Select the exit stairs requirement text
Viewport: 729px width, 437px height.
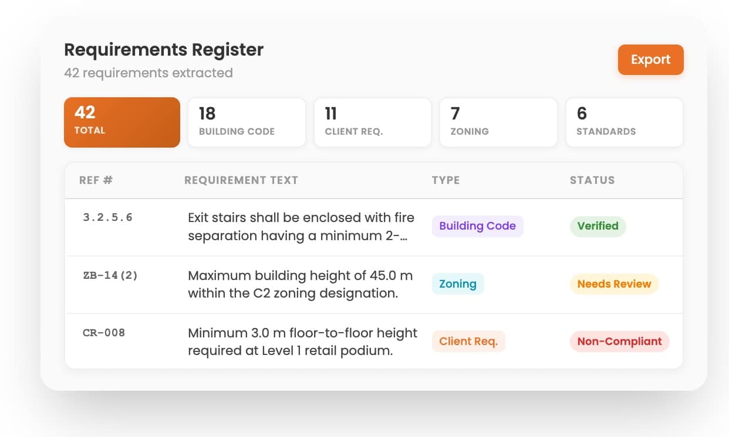coord(301,227)
